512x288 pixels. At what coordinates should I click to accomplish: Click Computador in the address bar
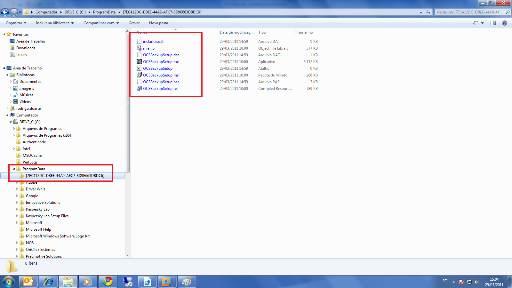pyautogui.click(x=46, y=12)
